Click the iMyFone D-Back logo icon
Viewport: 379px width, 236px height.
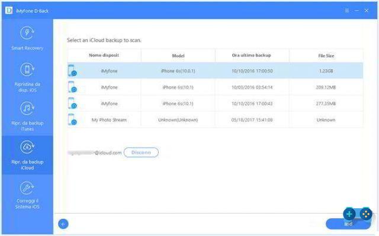click(9, 11)
